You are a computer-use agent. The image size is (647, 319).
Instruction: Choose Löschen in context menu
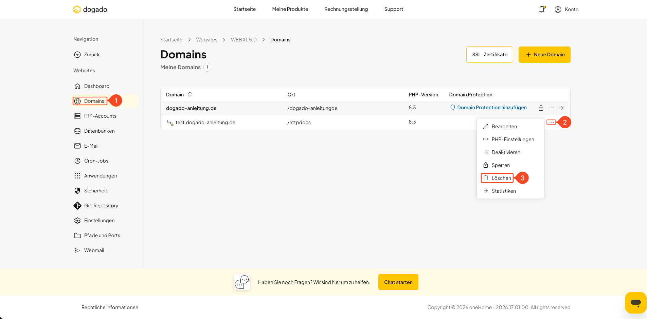click(x=497, y=178)
